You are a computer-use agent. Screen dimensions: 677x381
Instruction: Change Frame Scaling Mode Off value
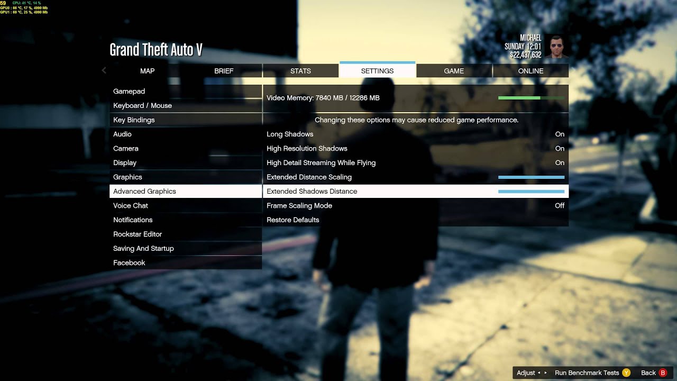click(560, 206)
